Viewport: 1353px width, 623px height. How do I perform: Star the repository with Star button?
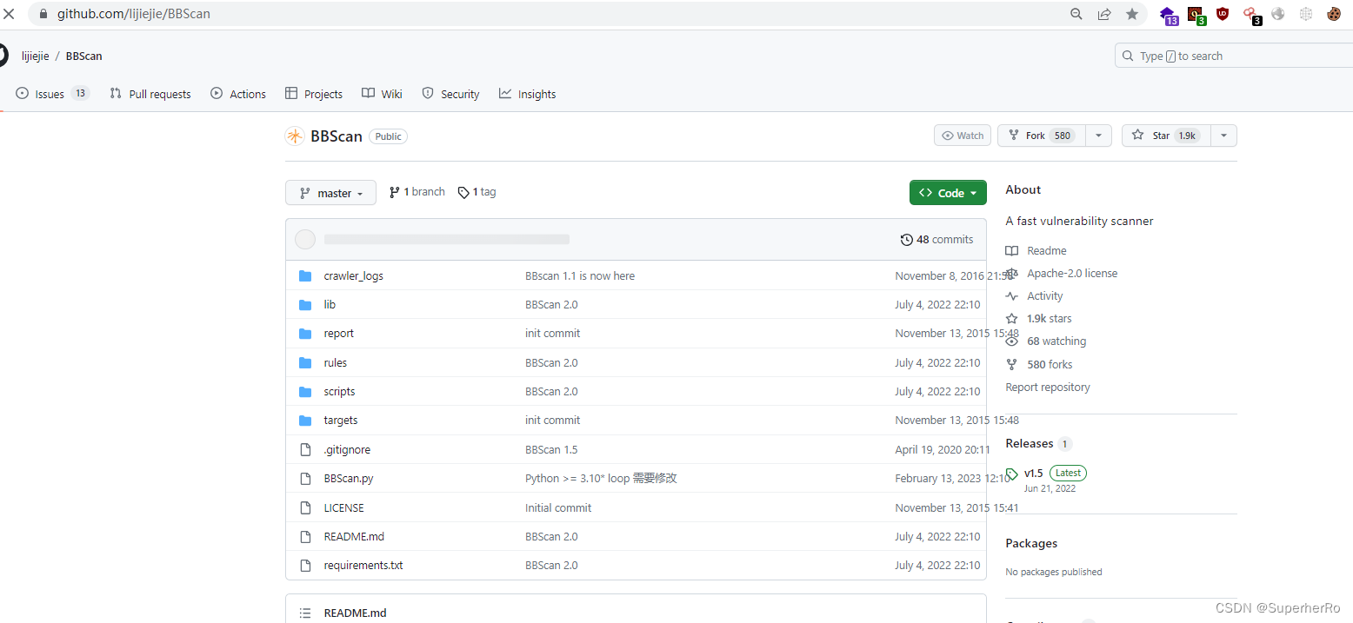(1167, 136)
